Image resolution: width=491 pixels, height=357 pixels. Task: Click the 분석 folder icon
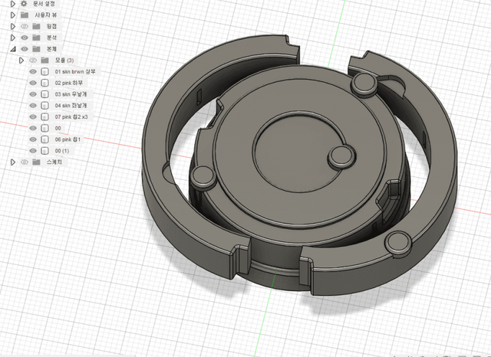click(36, 38)
